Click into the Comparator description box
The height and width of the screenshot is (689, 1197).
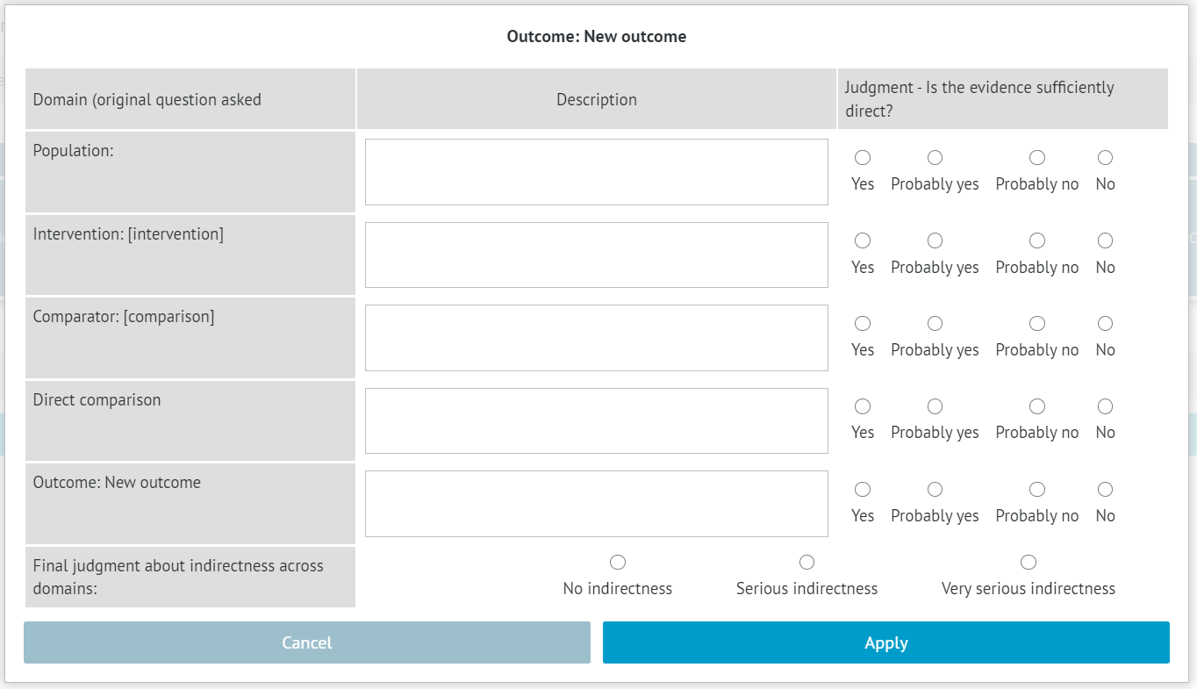click(x=596, y=338)
